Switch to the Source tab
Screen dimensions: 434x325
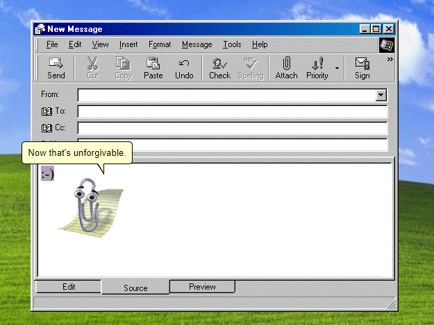click(135, 288)
